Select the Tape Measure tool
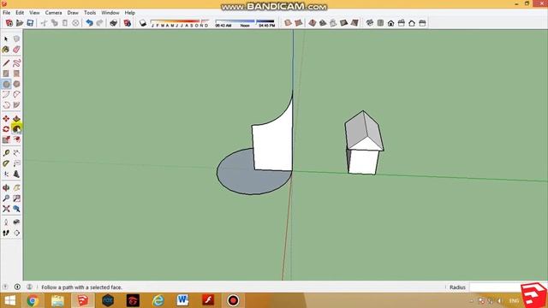Image resolution: width=548 pixels, height=308 pixels. 6,153
